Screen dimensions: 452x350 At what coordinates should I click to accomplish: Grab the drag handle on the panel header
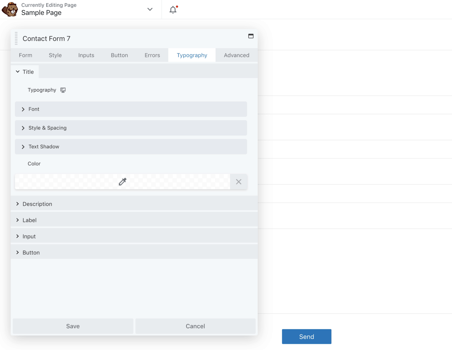[16, 38]
